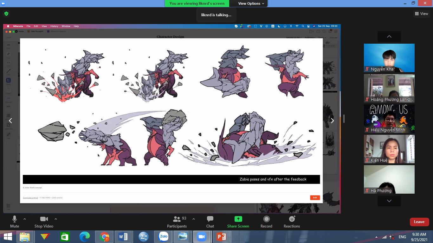Image resolution: width=433 pixels, height=243 pixels.
Task: Open Google Chrome from the taskbar
Action: (104, 237)
